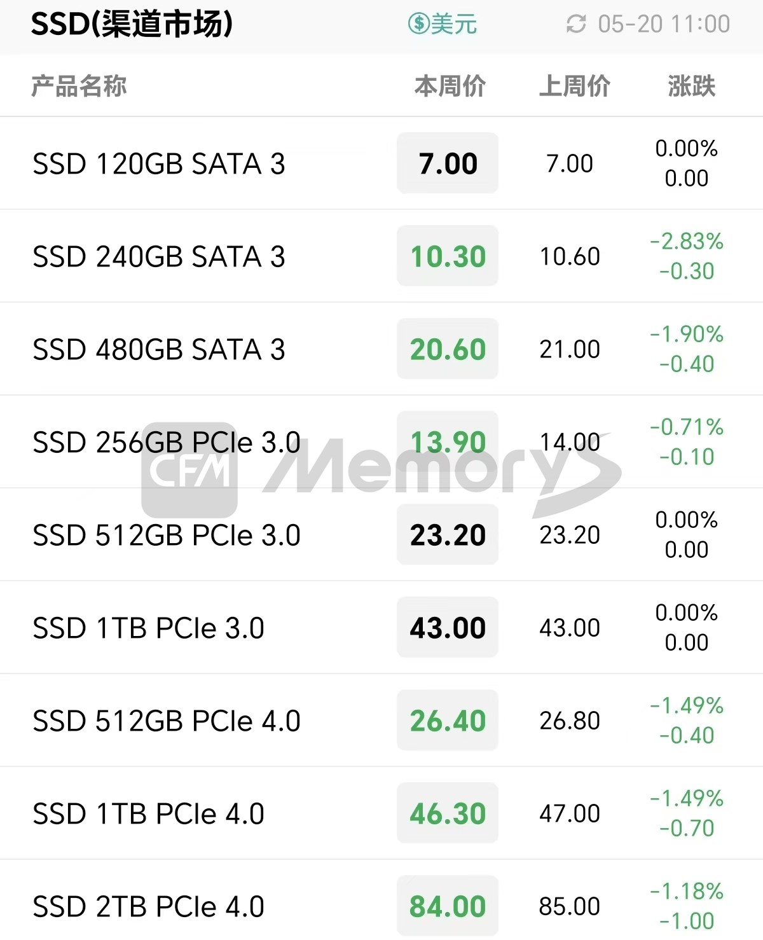Click the SSD(渠道市场) title
763x940 pixels.
click(x=132, y=24)
